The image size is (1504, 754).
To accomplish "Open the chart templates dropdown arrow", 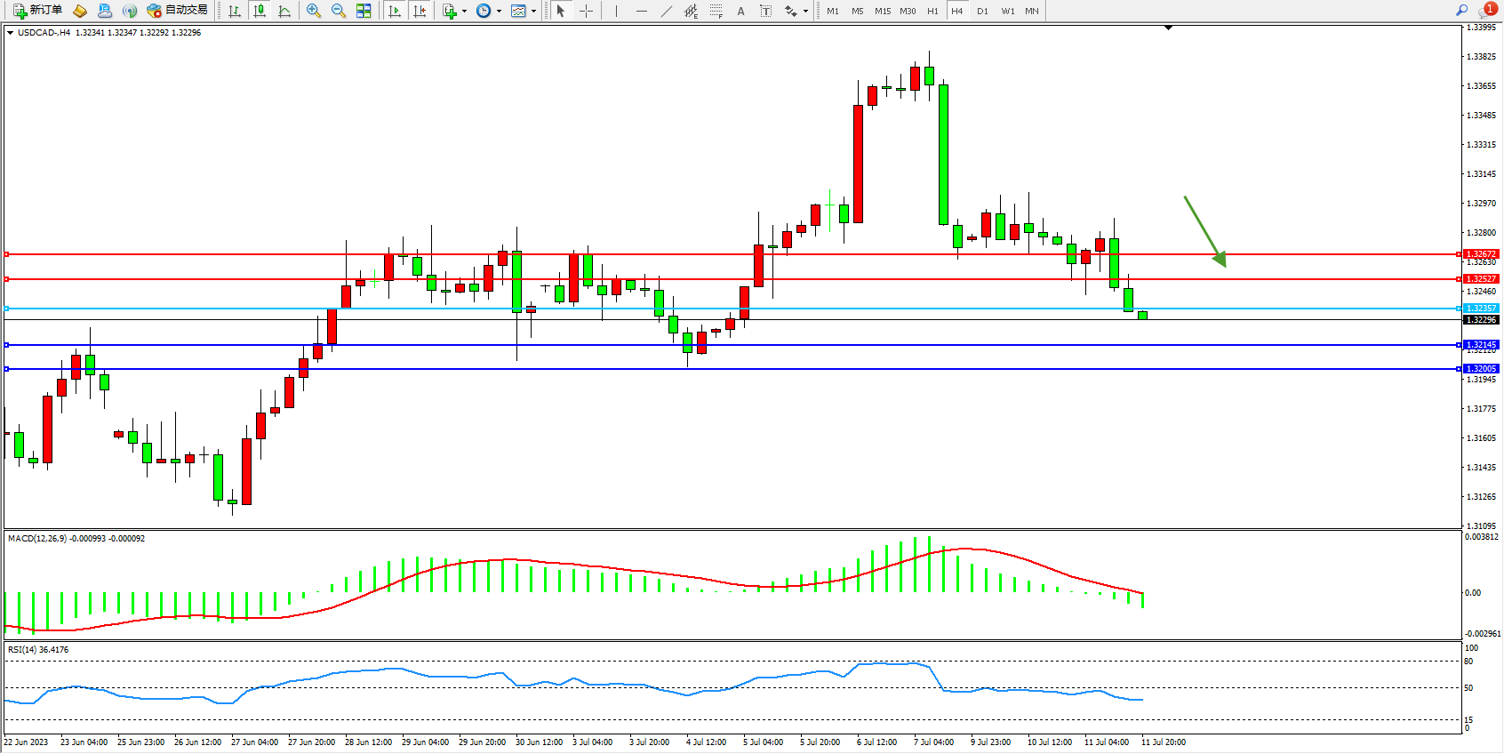I will (533, 12).
